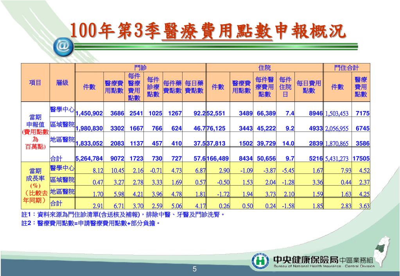Click the slide title 100年第3季醫療費用點數申報概況

(x=208, y=31)
